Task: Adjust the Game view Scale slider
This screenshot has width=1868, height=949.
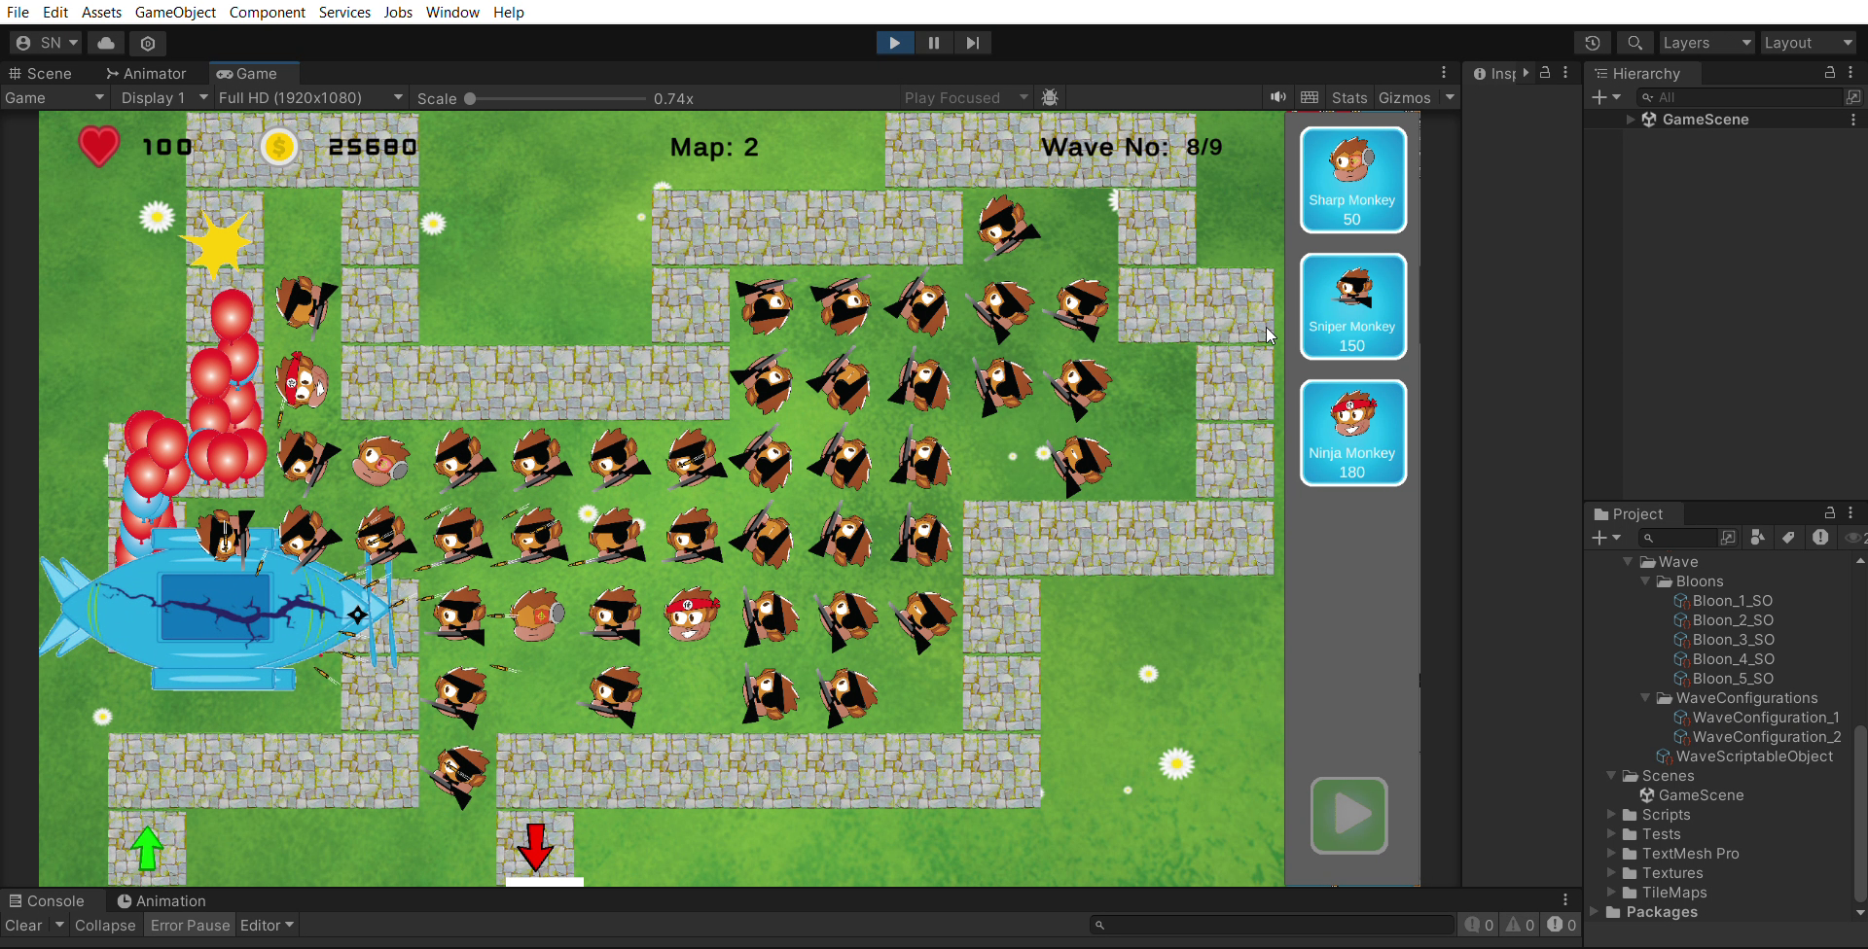Action: click(556, 98)
